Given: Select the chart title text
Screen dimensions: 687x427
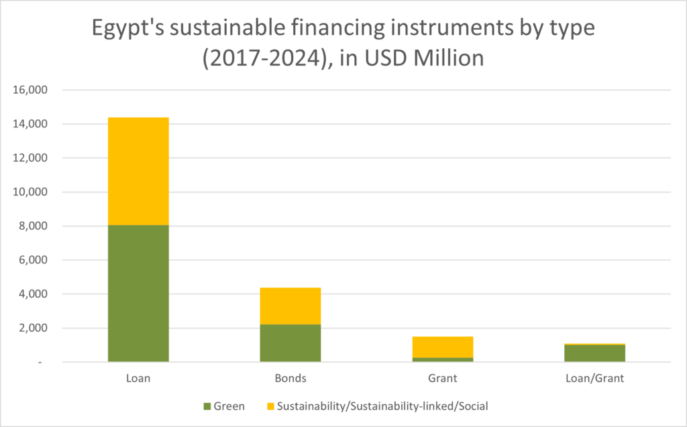Looking at the screenshot, I should 343,42.
